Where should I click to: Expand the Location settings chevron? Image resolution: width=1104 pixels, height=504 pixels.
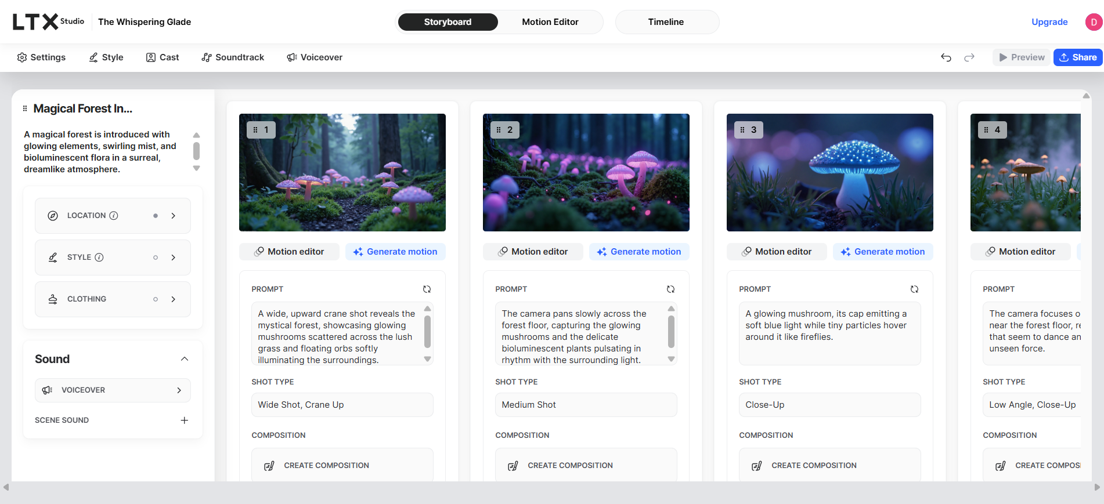tap(173, 216)
